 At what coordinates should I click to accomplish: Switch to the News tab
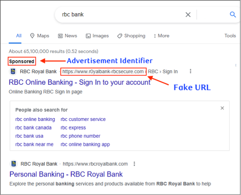(x=68, y=36)
